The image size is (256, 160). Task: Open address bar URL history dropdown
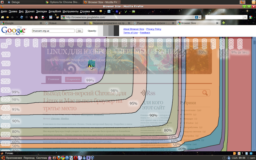tap(200, 17)
